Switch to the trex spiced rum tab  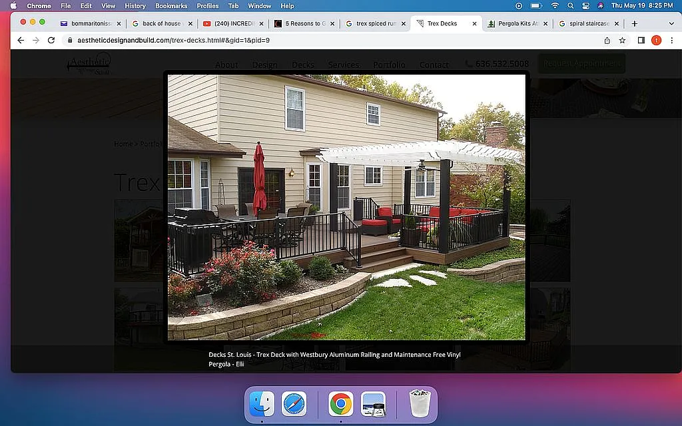(376, 23)
